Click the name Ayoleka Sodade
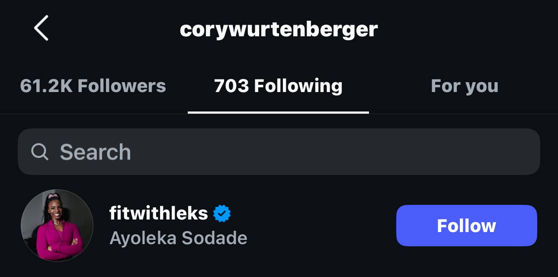 (178, 238)
